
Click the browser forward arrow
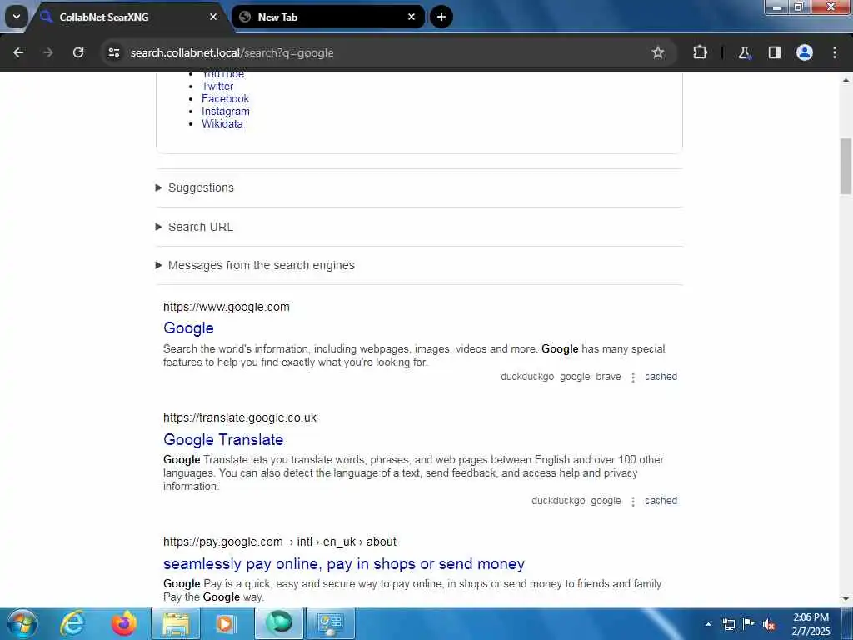[47, 52]
